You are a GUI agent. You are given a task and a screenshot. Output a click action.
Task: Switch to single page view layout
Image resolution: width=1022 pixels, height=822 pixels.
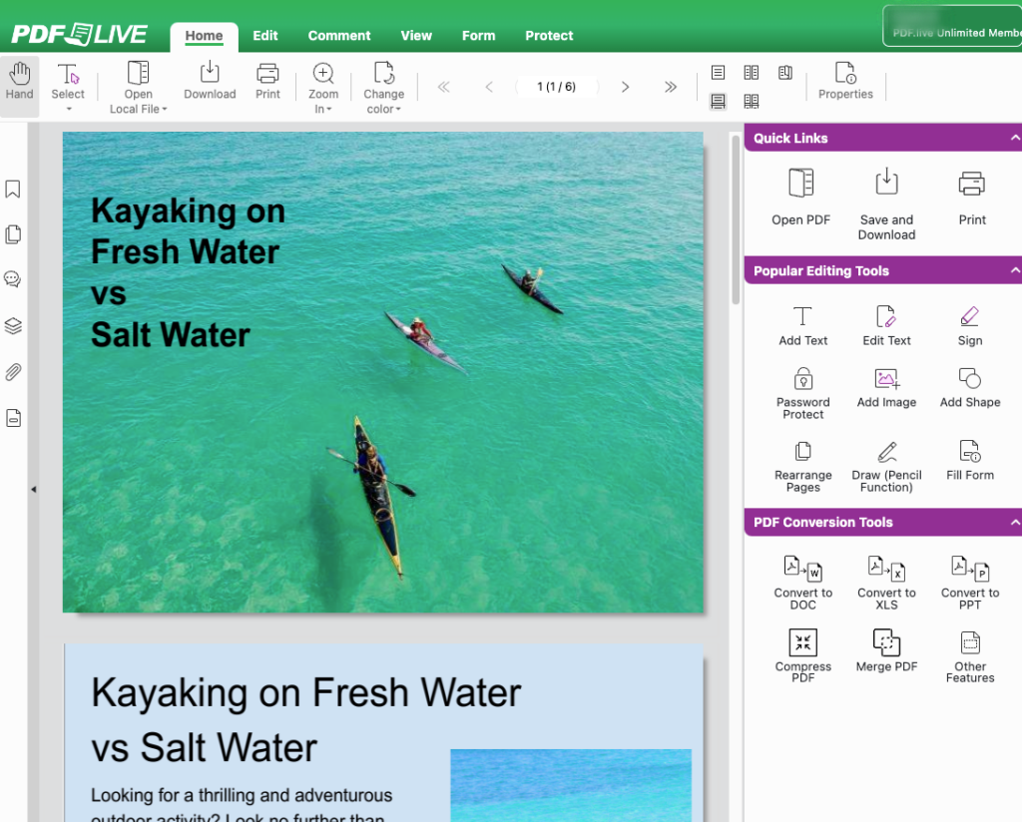(718, 72)
